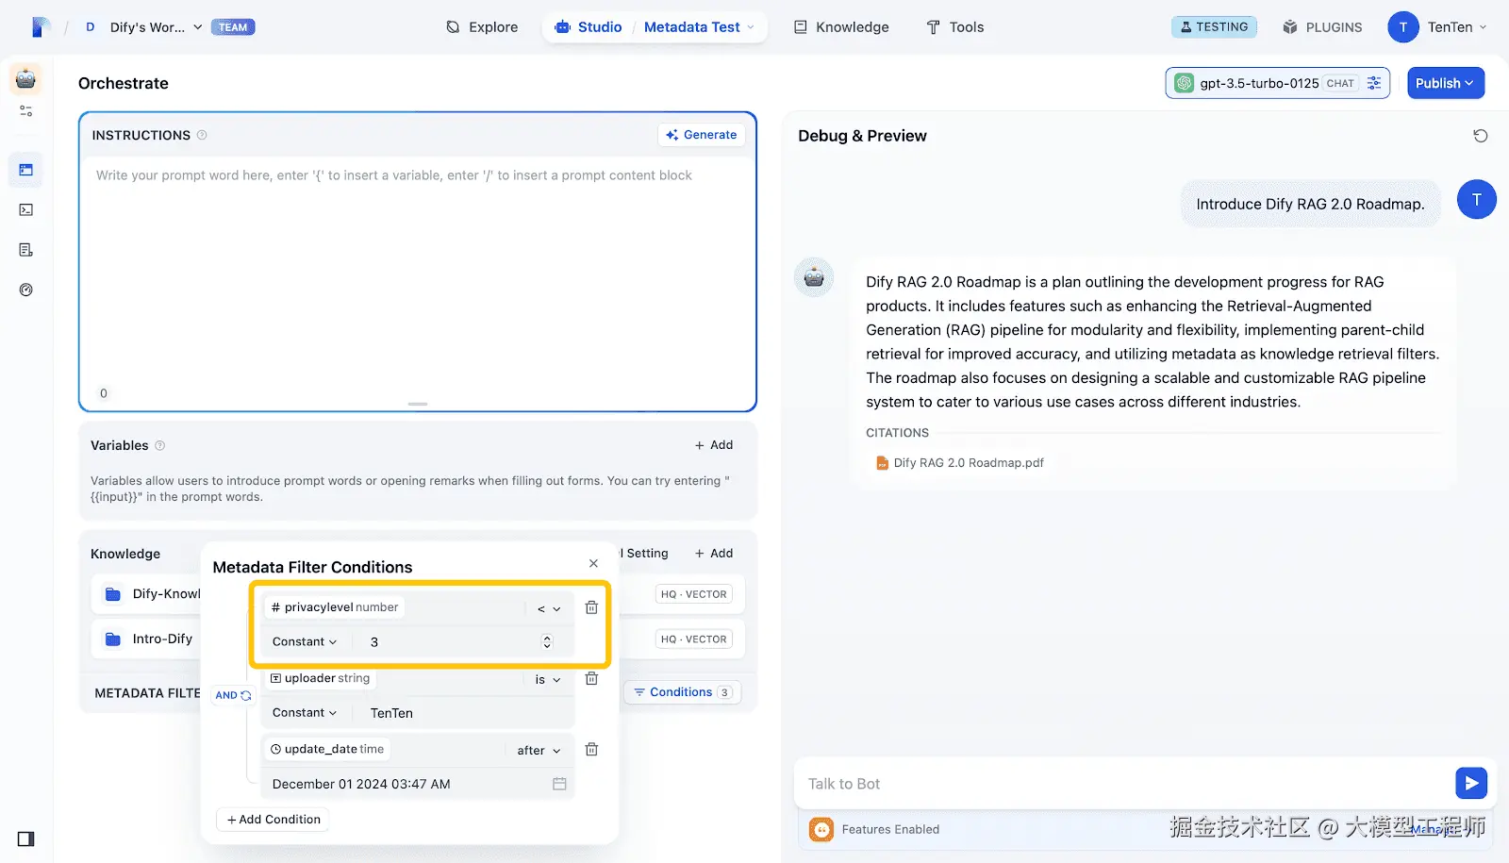Click the TESTING environment badge
The height and width of the screenshot is (863, 1509).
pos(1214,27)
